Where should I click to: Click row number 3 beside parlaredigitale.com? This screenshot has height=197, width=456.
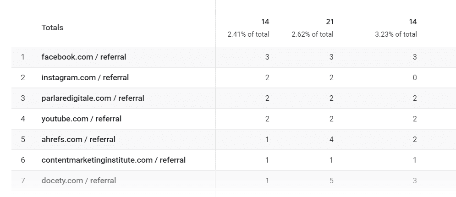tap(22, 98)
